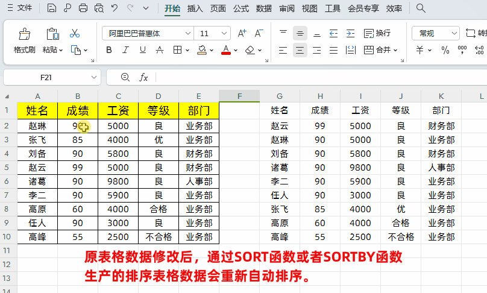Open the fill color dropdown arrow
Screen dimensions: 487x293
point(212,50)
